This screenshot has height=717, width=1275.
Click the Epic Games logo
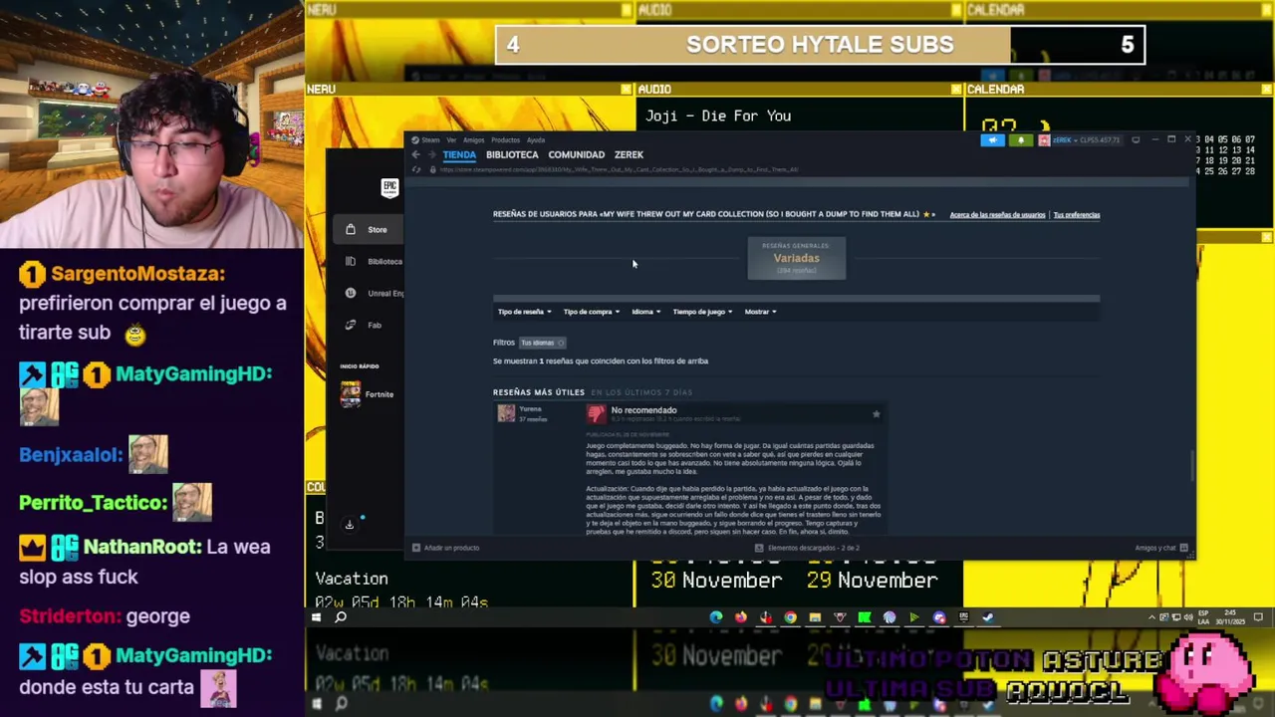pos(389,187)
